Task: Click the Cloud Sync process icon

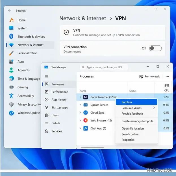Action: [86, 113]
